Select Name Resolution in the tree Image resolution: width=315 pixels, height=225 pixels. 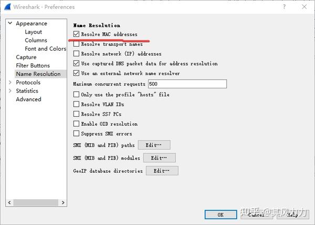point(38,74)
